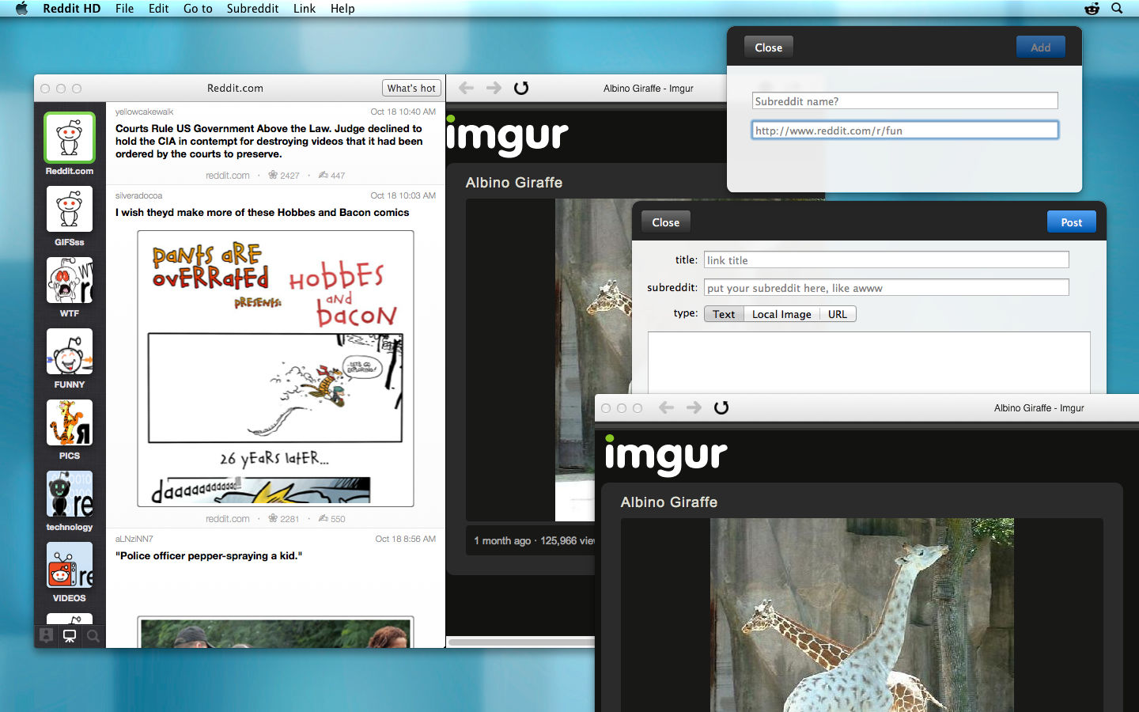Select URL post type
This screenshot has width=1139, height=712.
[x=838, y=314]
